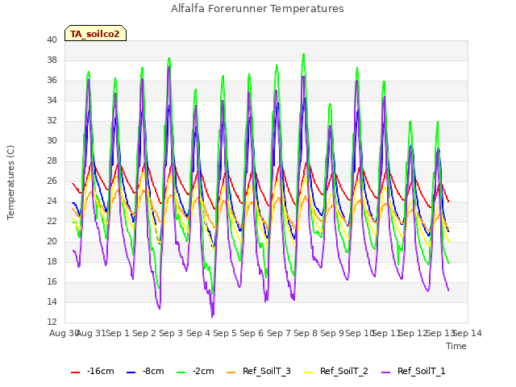Click the y-axis value 18
This screenshot has width=516, height=387.
[52, 261]
